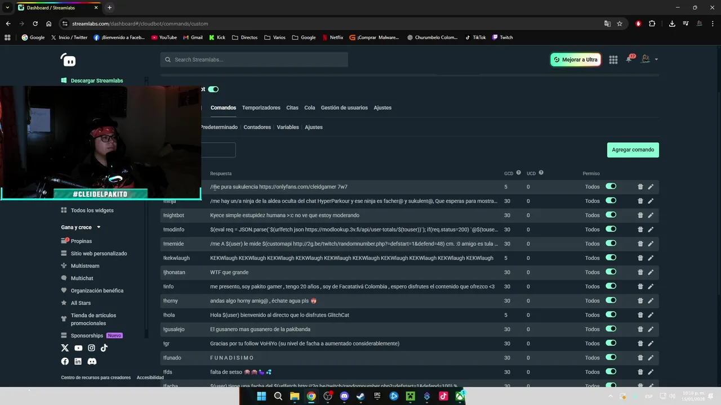Disable the !memide command toggle

tap(611, 243)
